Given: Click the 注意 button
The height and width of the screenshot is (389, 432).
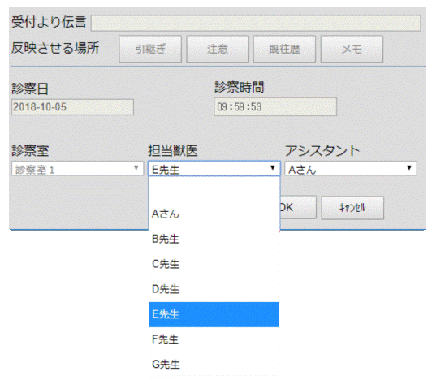Looking at the screenshot, I should click(x=218, y=49).
